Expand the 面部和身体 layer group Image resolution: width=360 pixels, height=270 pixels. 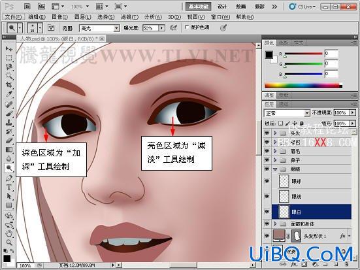[x=275, y=224]
